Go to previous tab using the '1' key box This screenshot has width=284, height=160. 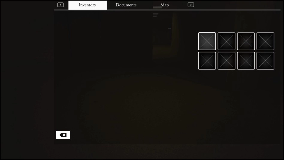point(61,5)
